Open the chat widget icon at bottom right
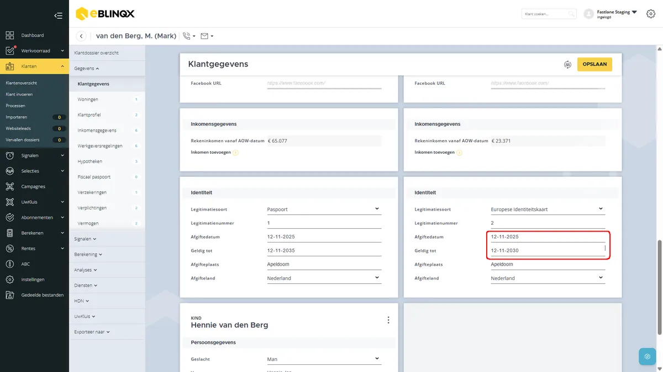 tap(648, 357)
